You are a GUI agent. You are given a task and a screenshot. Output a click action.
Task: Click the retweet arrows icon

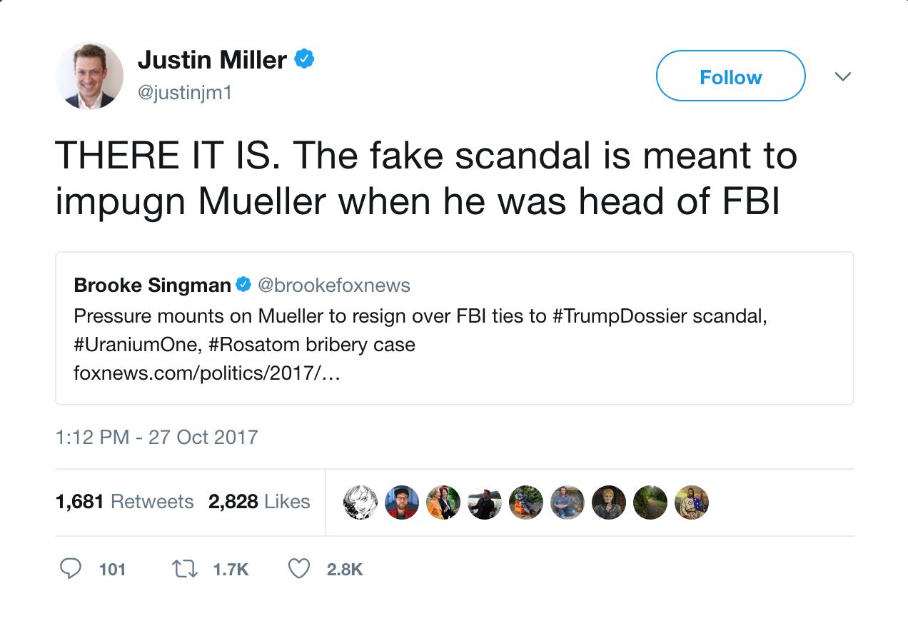click(x=186, y=568)
